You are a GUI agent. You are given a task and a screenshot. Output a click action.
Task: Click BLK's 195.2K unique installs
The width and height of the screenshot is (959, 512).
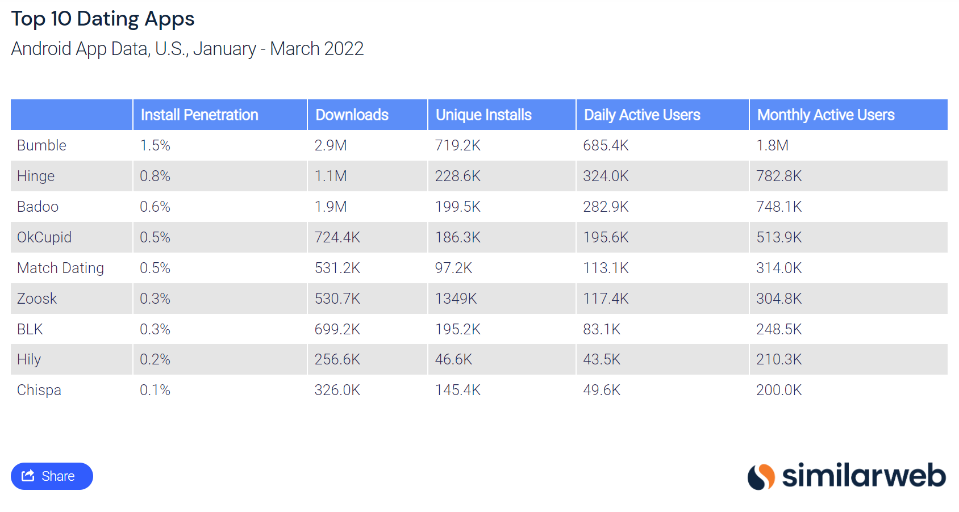458,329
